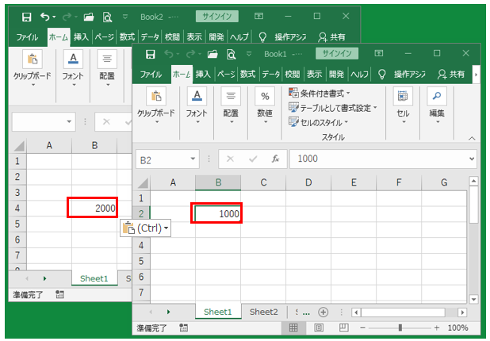Open the Data tab in Book2
Viewport: 490px width, 341px height.
[x=150, y=37]
